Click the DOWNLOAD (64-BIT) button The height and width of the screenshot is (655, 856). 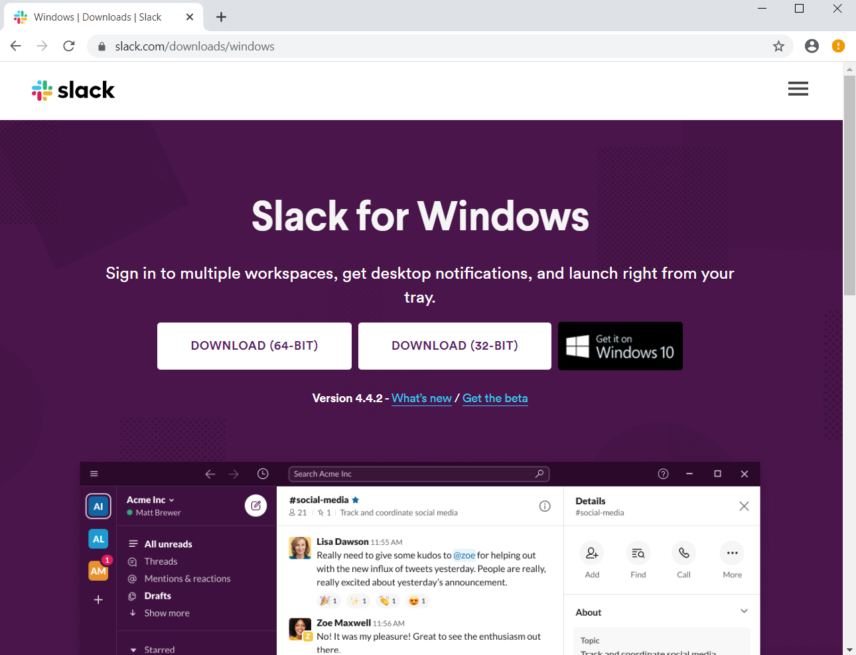[254, 346]
